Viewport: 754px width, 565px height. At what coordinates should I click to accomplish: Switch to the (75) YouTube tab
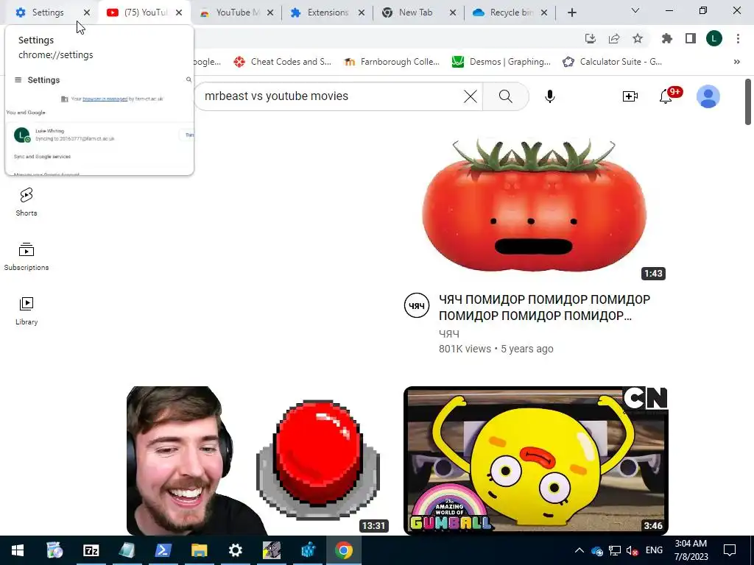click(145, 13)
